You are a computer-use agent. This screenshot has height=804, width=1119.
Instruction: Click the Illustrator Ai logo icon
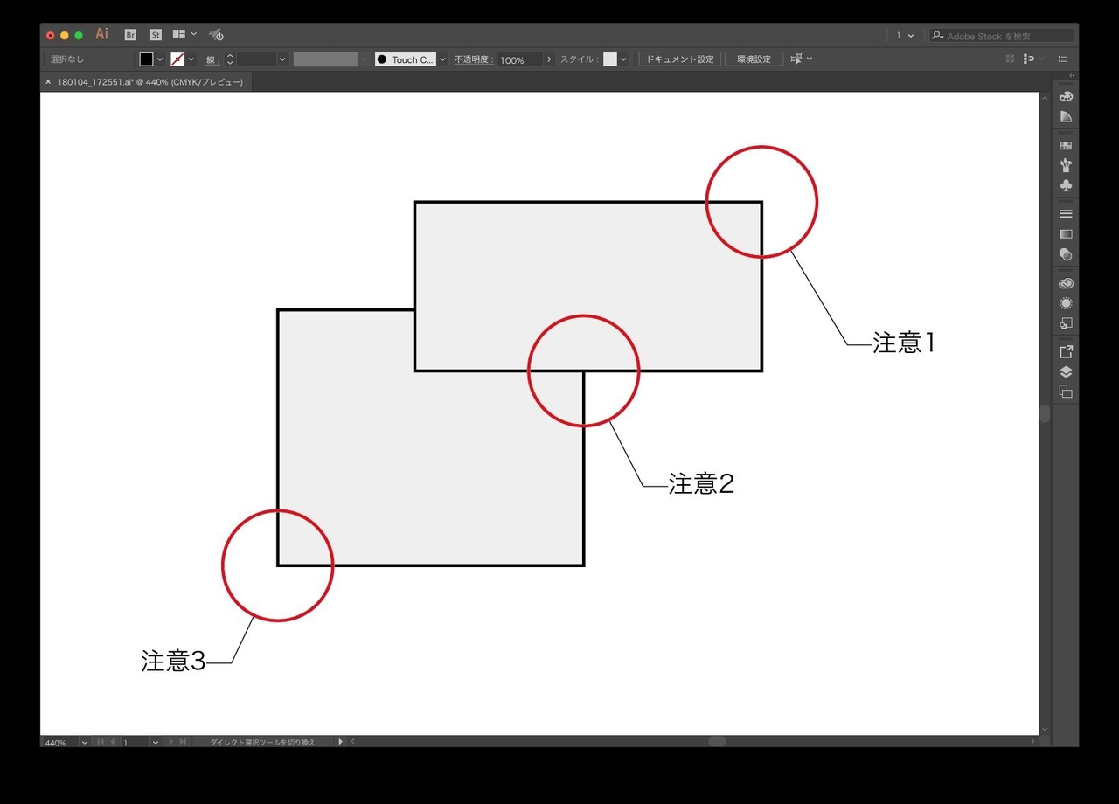coord(102,34)
